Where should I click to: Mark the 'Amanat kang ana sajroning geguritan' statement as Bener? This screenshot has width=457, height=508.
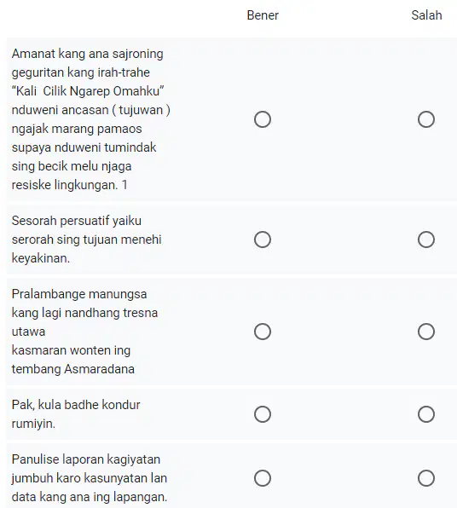pos(263,119)
